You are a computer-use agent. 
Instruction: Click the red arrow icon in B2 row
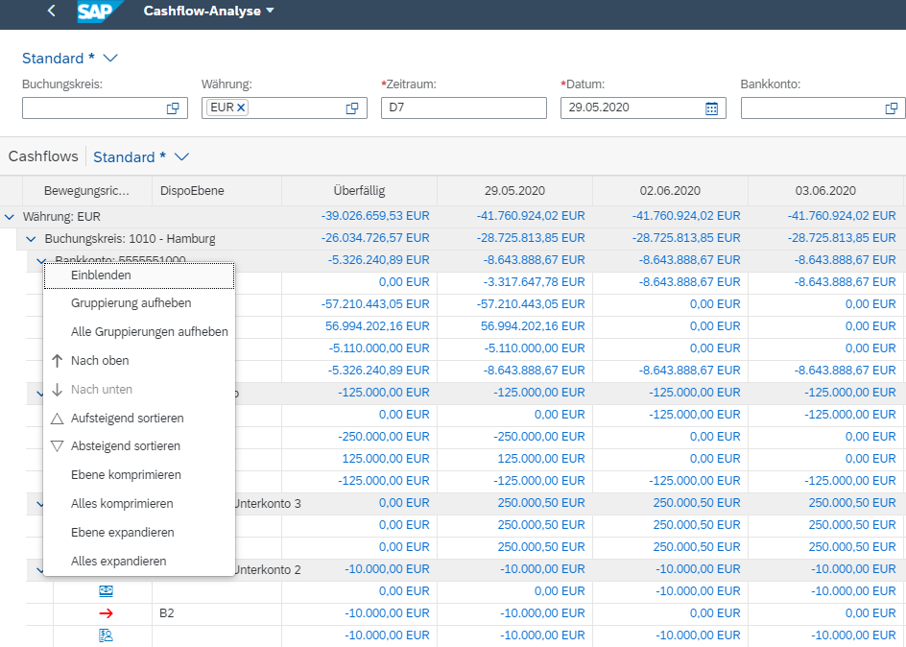click(x=107, y=613)
